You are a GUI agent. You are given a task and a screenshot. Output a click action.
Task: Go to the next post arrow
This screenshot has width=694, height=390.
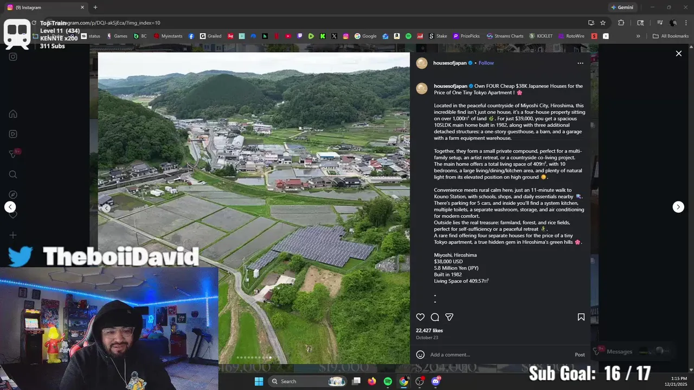[x=678, y=207]
